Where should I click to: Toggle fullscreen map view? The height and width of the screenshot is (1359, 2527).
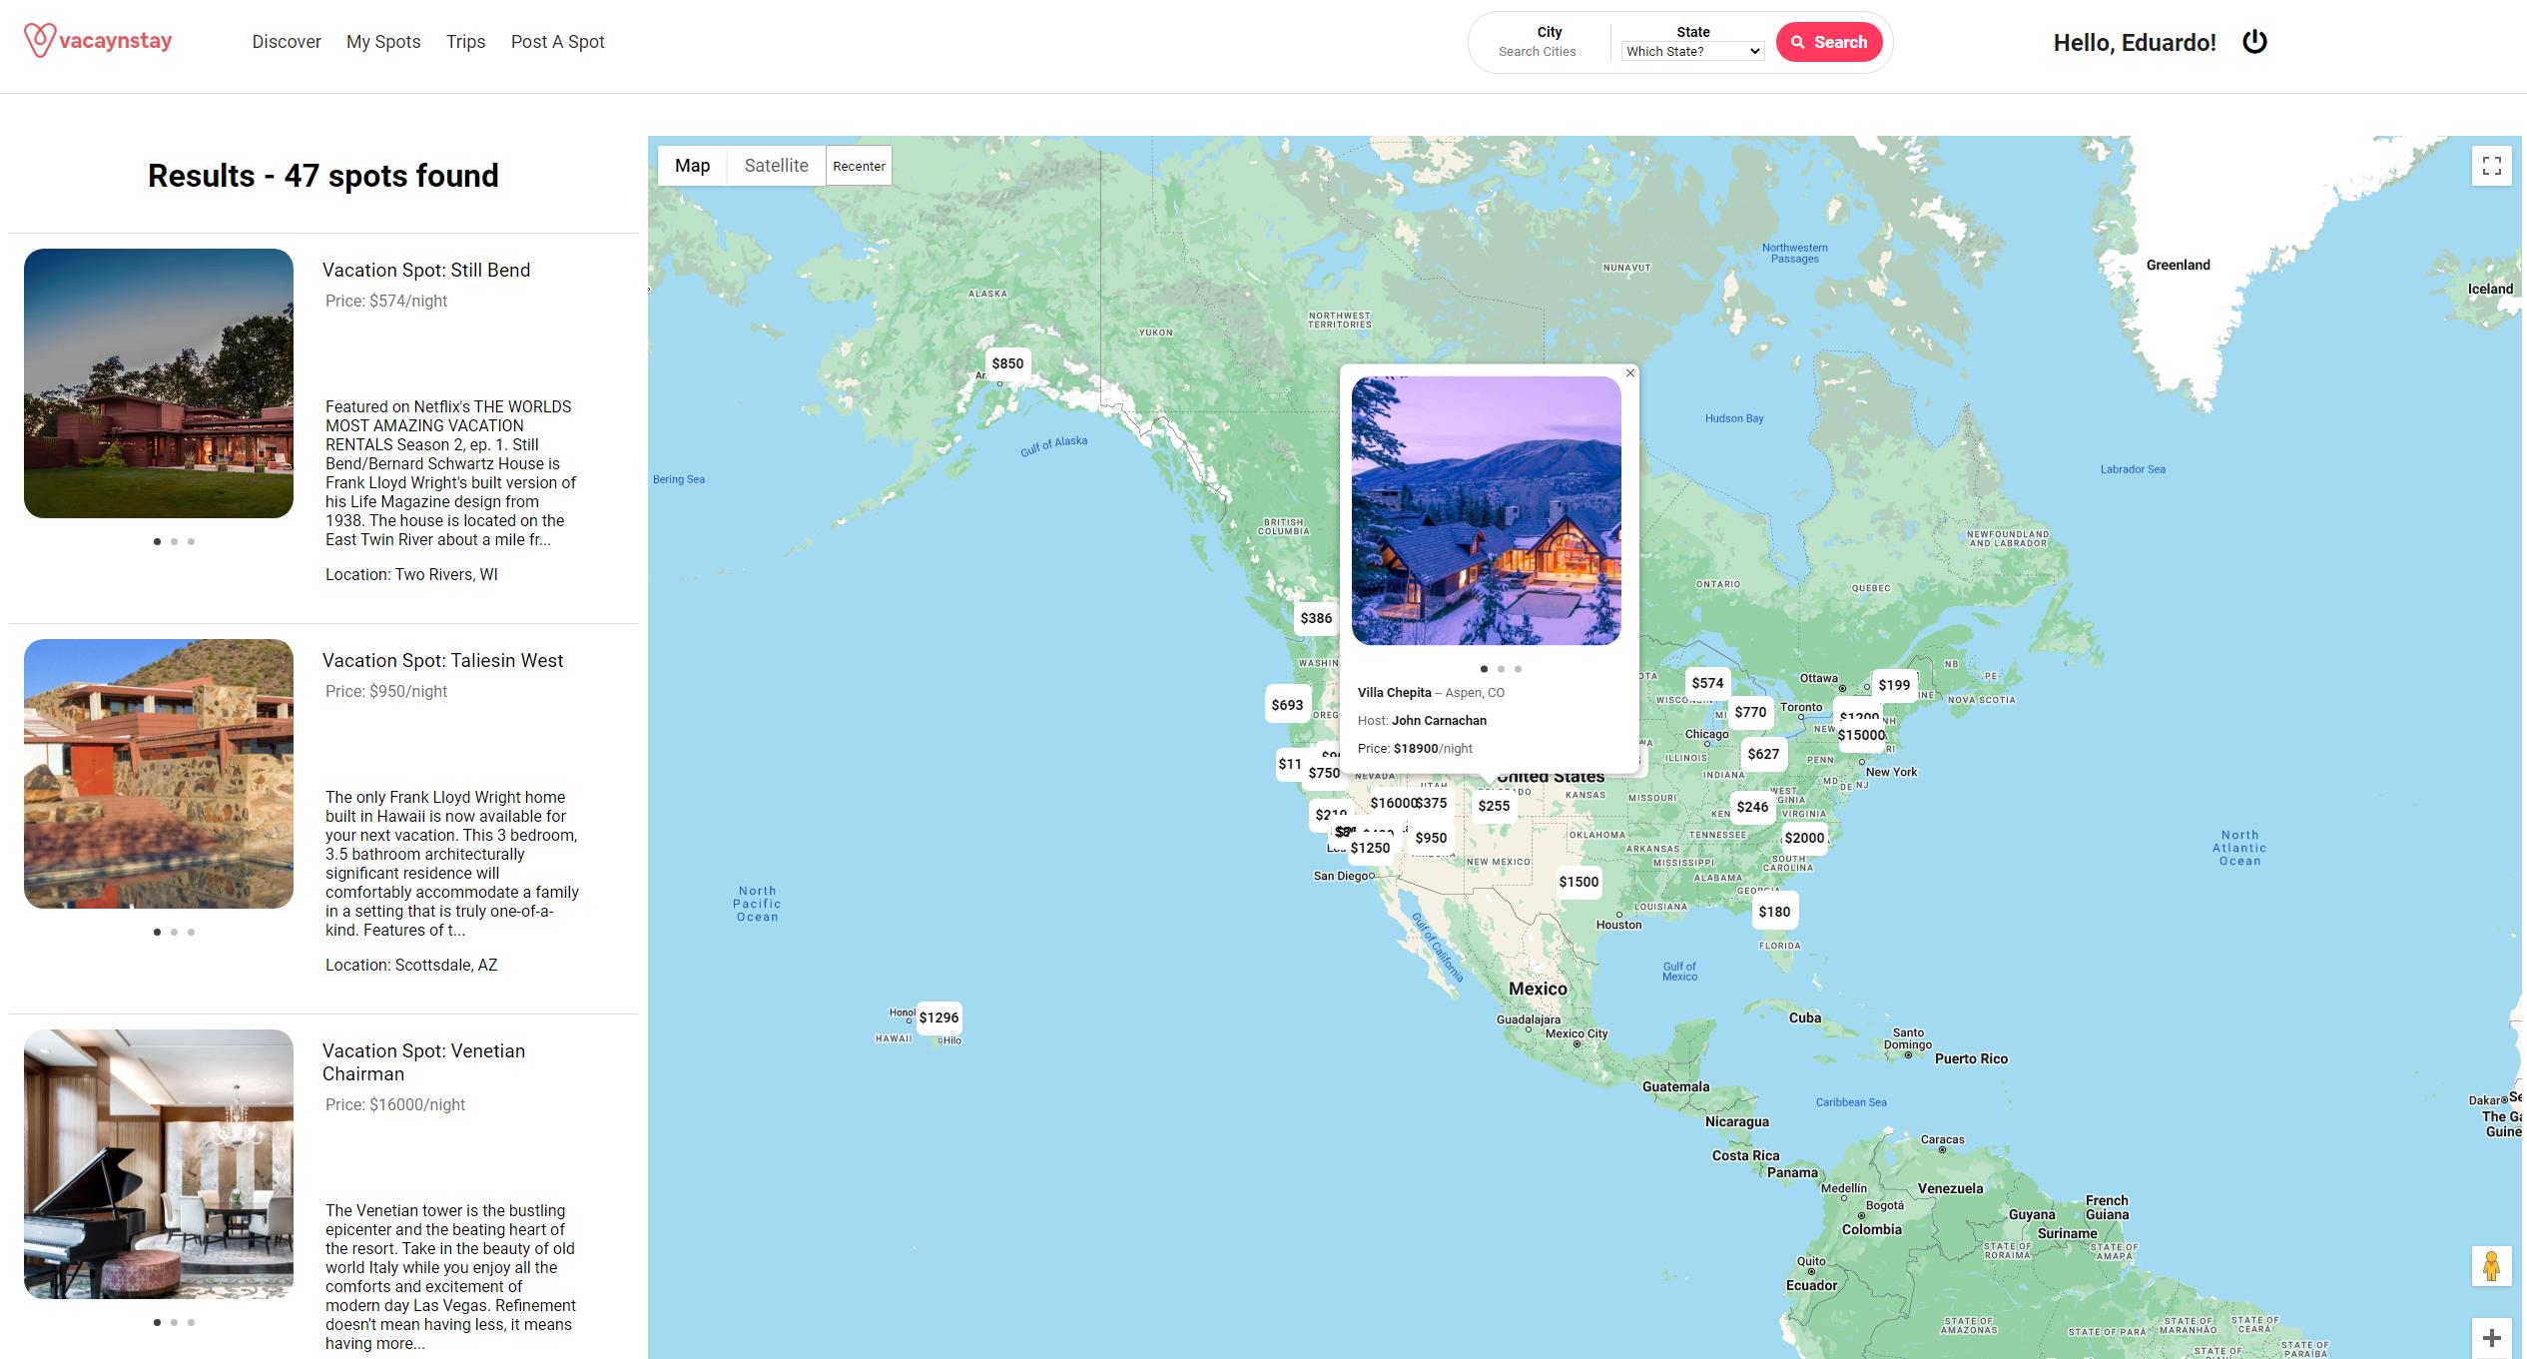(x=2491, y=166)
